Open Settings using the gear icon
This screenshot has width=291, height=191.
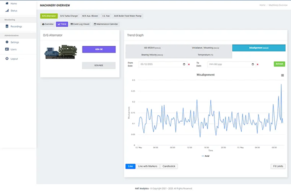point(7,42)
